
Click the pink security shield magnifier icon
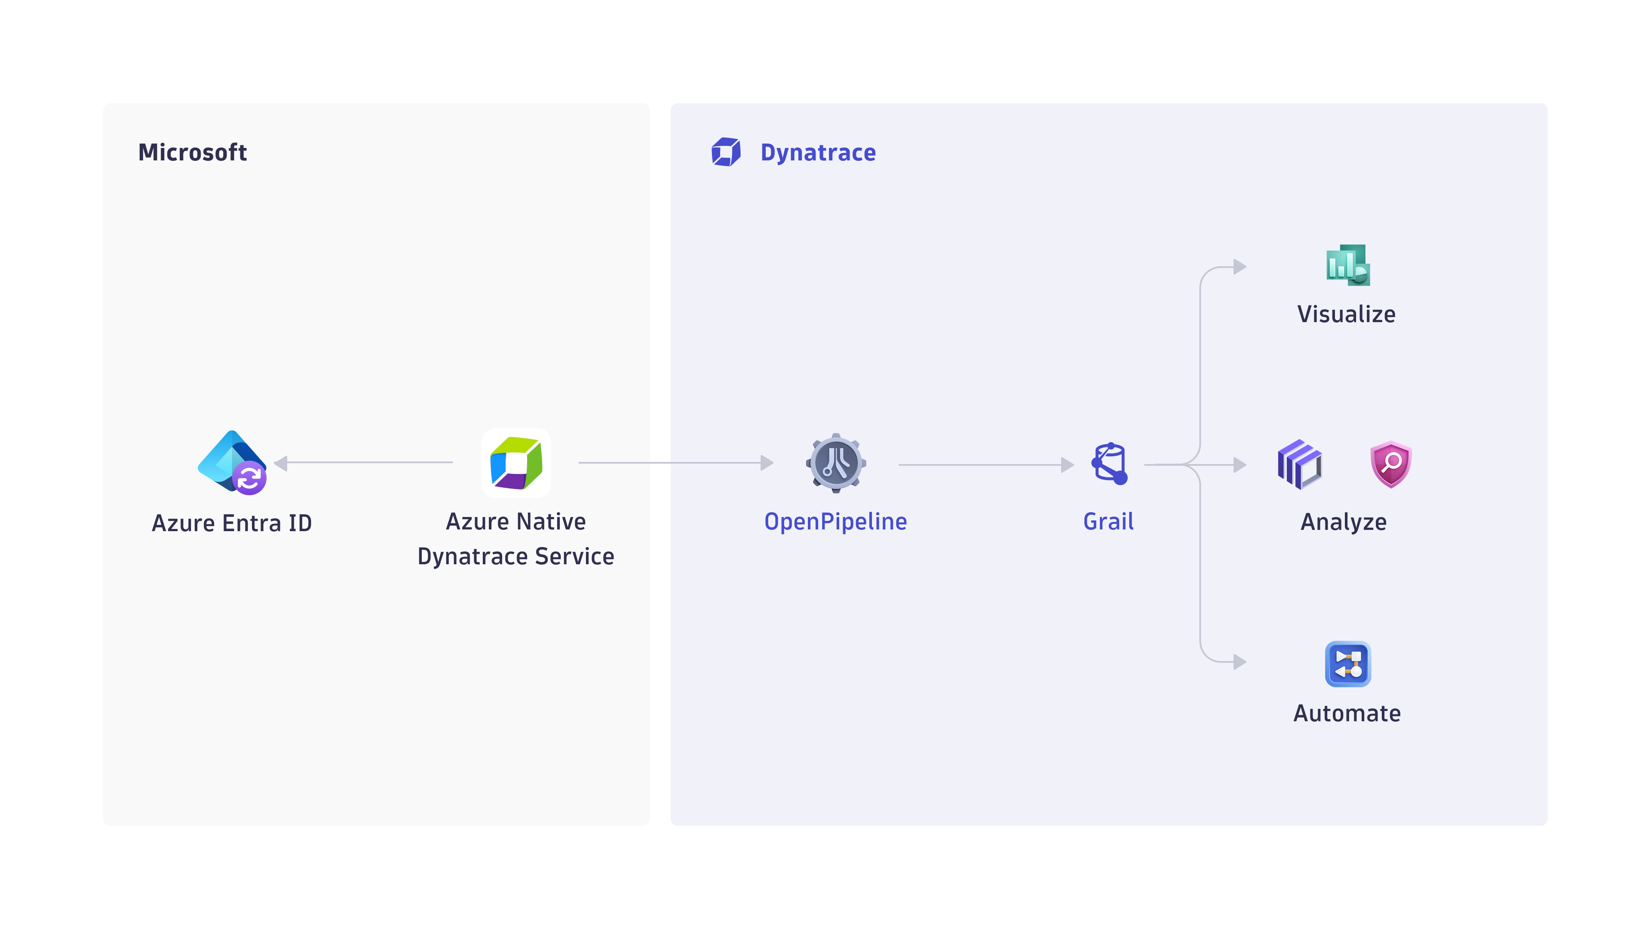click(x=1391, y=464)
